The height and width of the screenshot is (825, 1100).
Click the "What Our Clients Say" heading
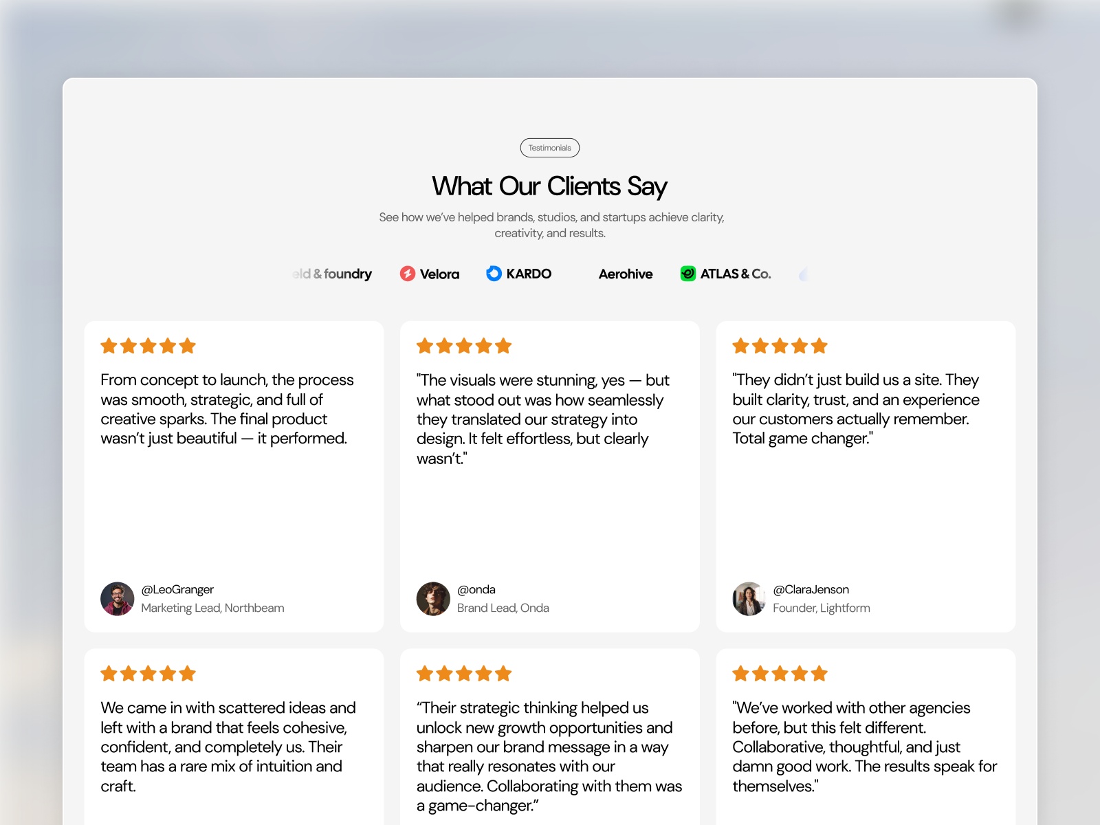(550, 186)
